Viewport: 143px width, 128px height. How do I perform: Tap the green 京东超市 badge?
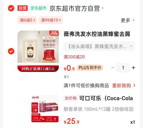coord(38,8)
